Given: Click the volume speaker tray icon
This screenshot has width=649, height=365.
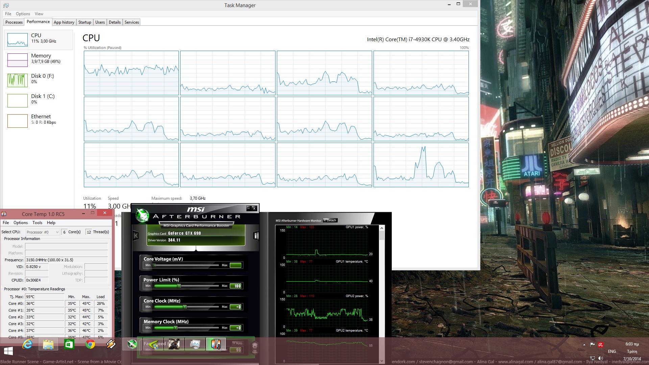Looking at the screenshot, I should [x=601, y=358].
